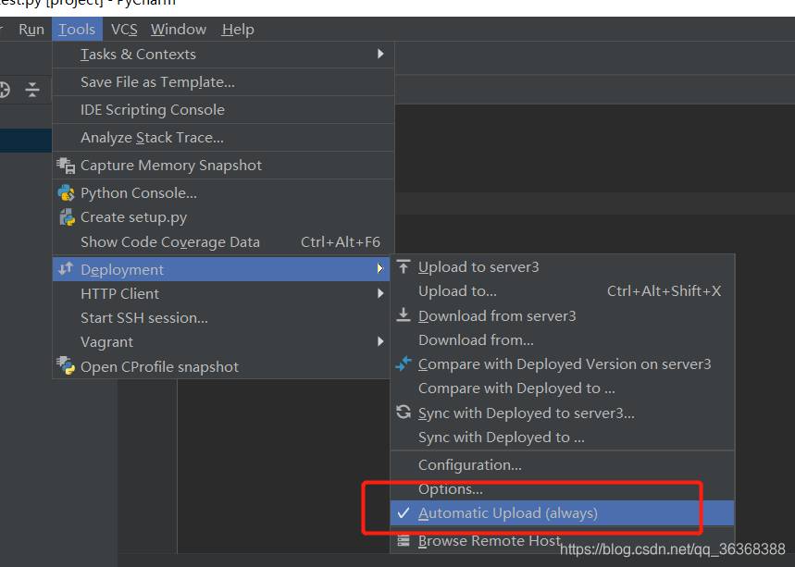Click Capture Memory Snapshot label
Screen dimensions: 795x567
[171, 166]
